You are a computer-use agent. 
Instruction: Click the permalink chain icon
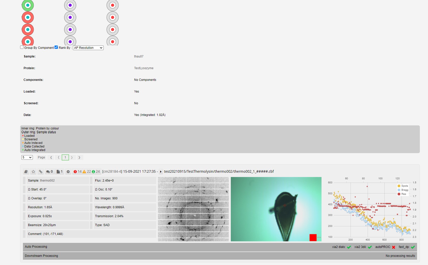pyautogui.click(x=41, y=172)
